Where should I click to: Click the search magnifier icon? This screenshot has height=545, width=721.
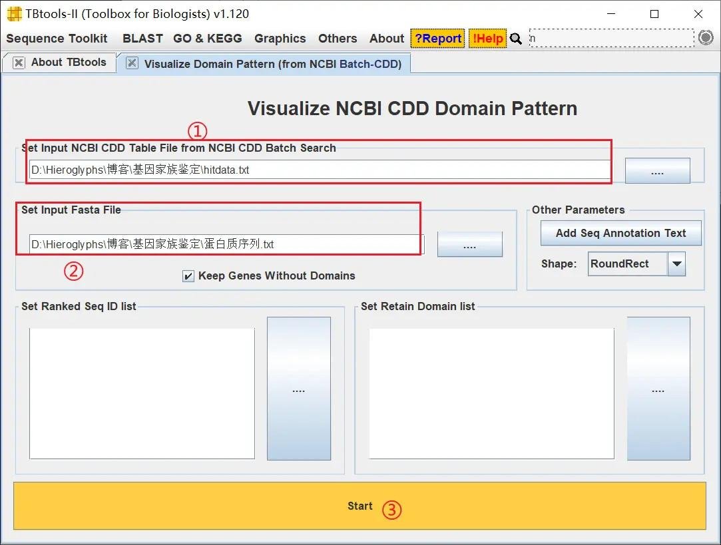pos(516,39)
